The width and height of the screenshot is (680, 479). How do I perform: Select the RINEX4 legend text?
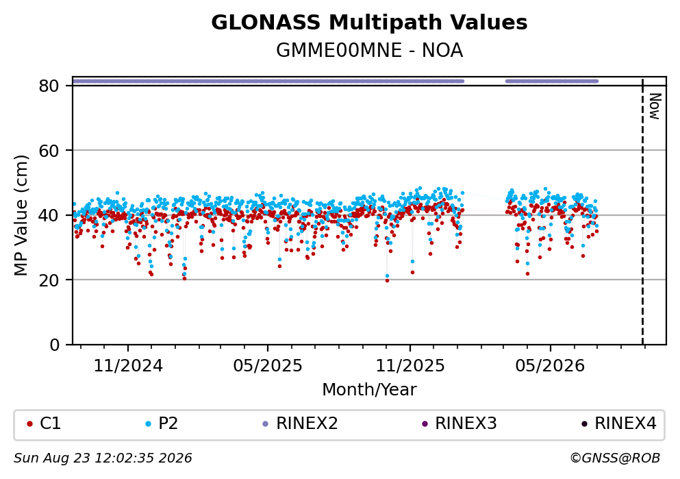click(x=625, y=423)
